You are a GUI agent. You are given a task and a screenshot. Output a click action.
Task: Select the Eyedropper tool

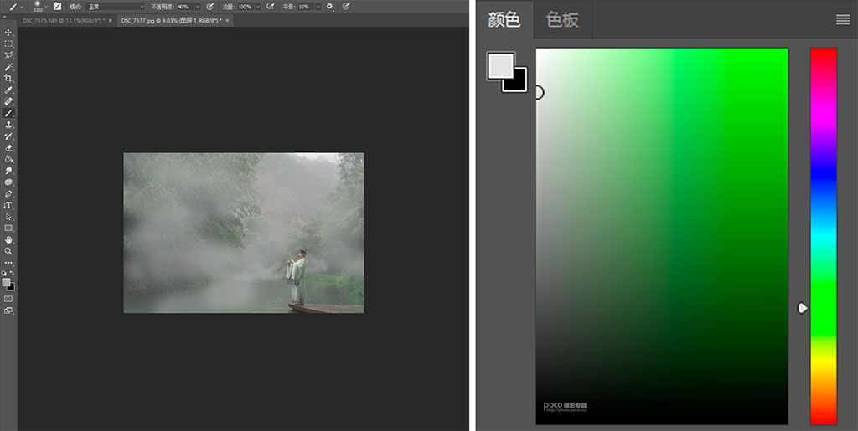pos(8,90)
